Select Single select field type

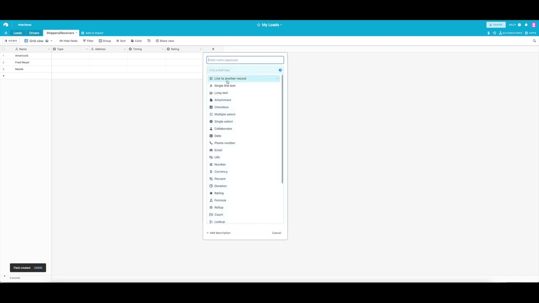point(243,122)
